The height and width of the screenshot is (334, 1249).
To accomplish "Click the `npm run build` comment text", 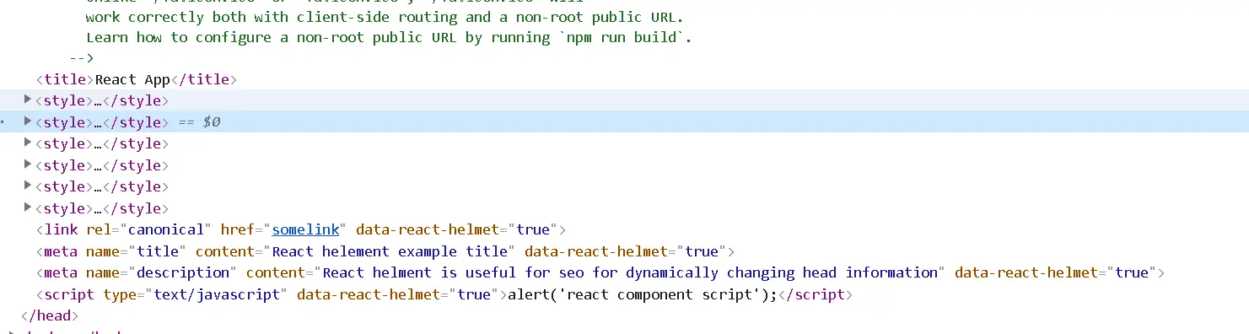I will pyautogui.click(x=621, y=38).
